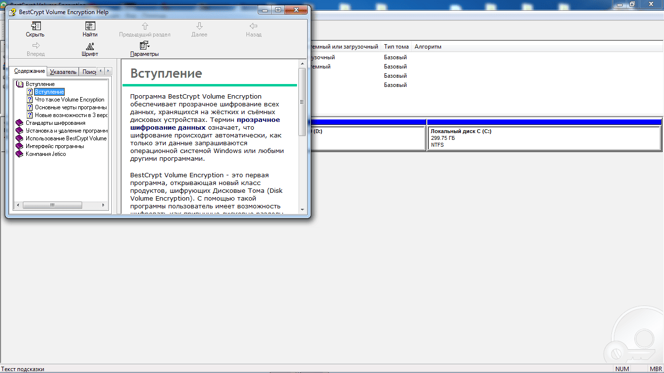Open the Параметры (Options) toolbar menu

(144, 49)
